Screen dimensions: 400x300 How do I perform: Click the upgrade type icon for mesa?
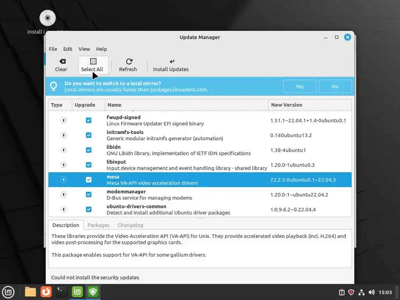click(x=64, y=180)
